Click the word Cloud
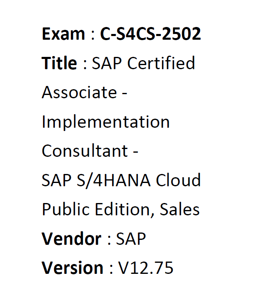 (x=178, y=180)
